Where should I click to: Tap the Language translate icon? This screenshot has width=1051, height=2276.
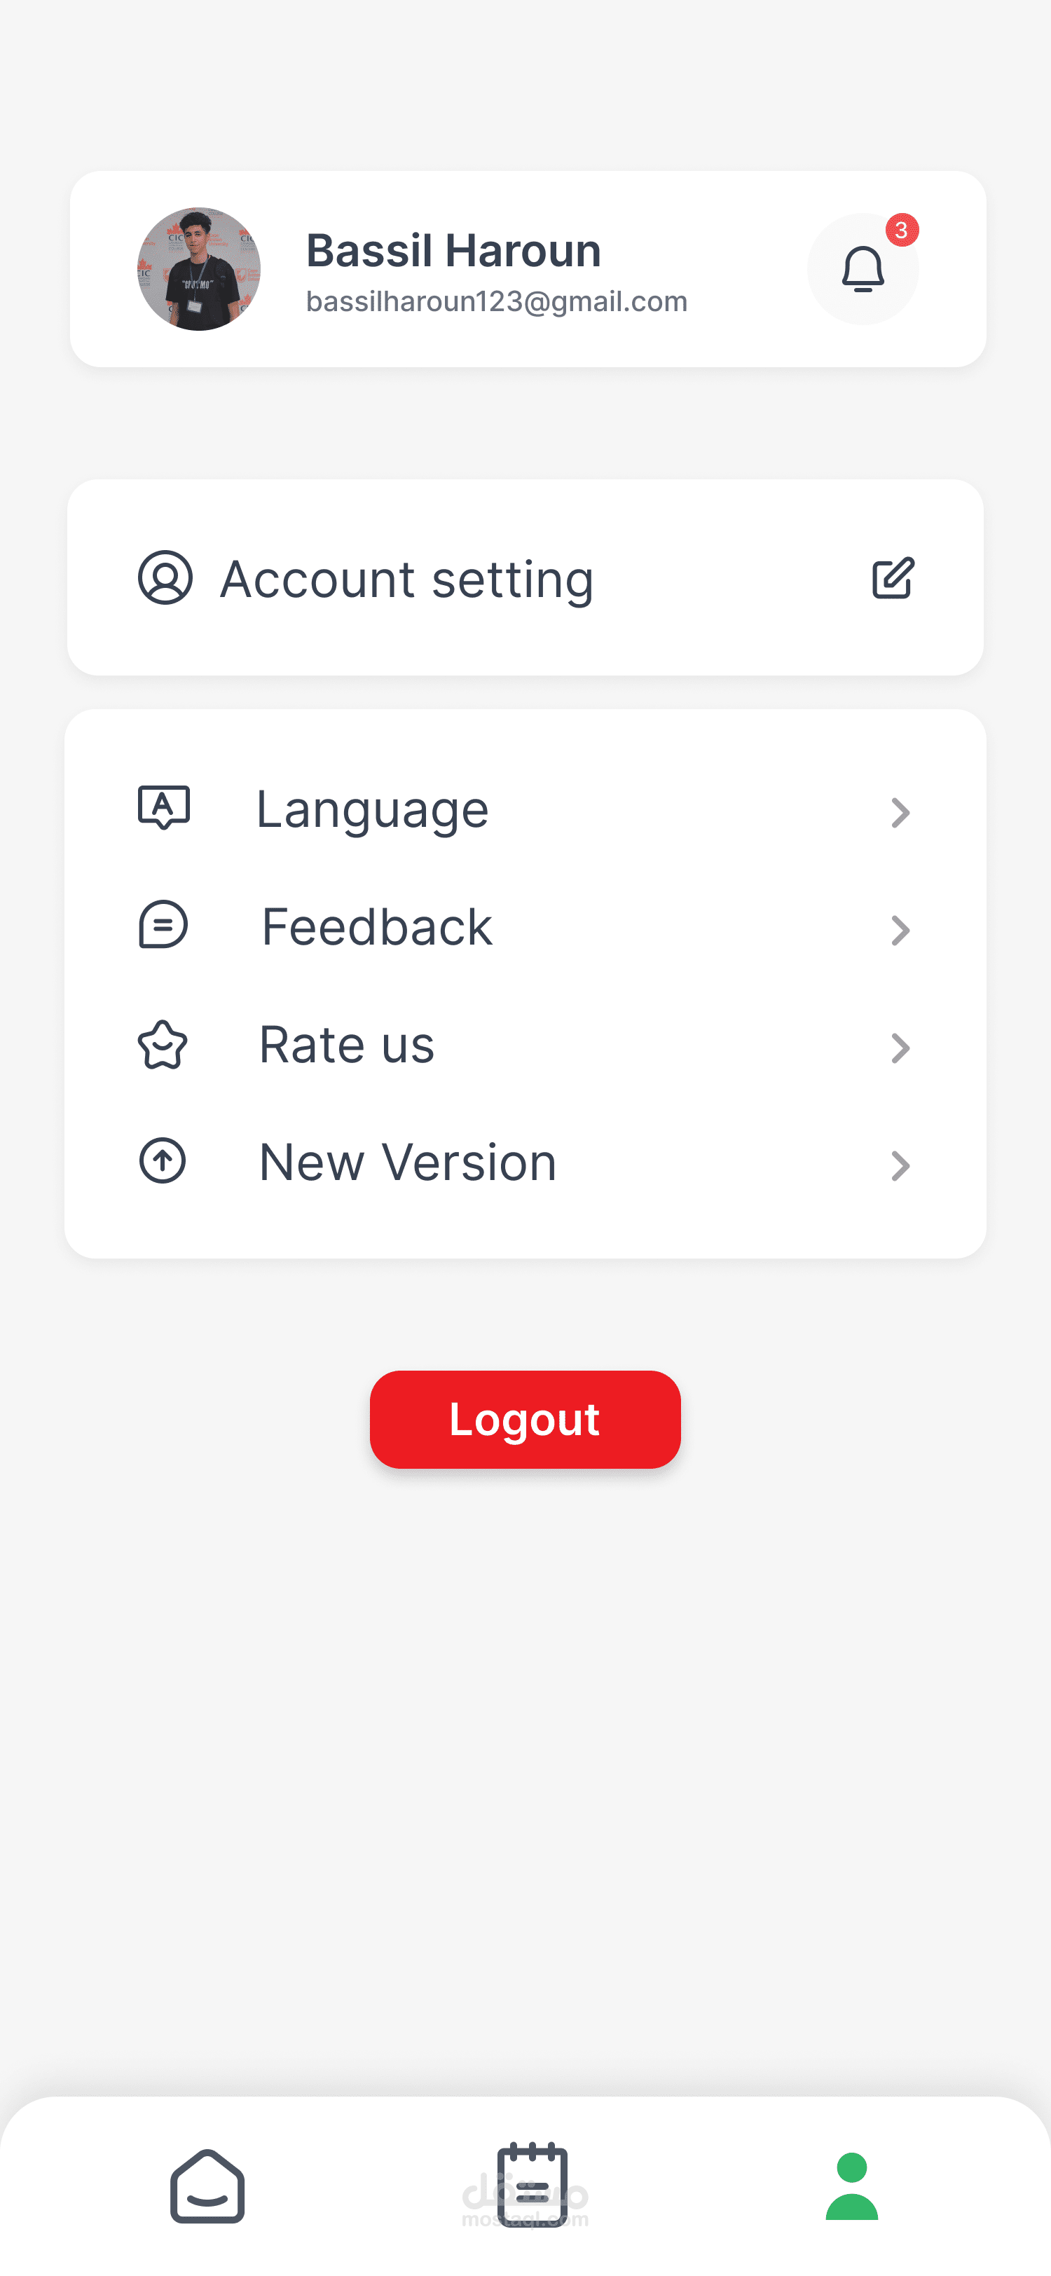[x=163, y=807]
